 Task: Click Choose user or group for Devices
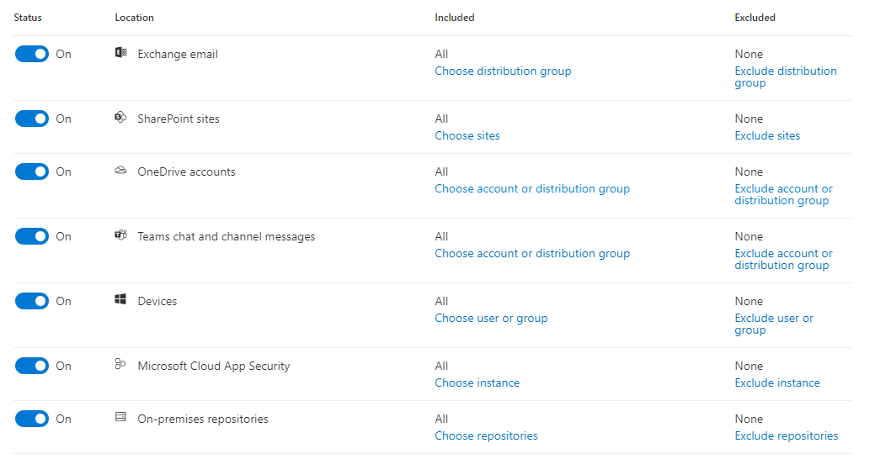(x=491, y=319)
